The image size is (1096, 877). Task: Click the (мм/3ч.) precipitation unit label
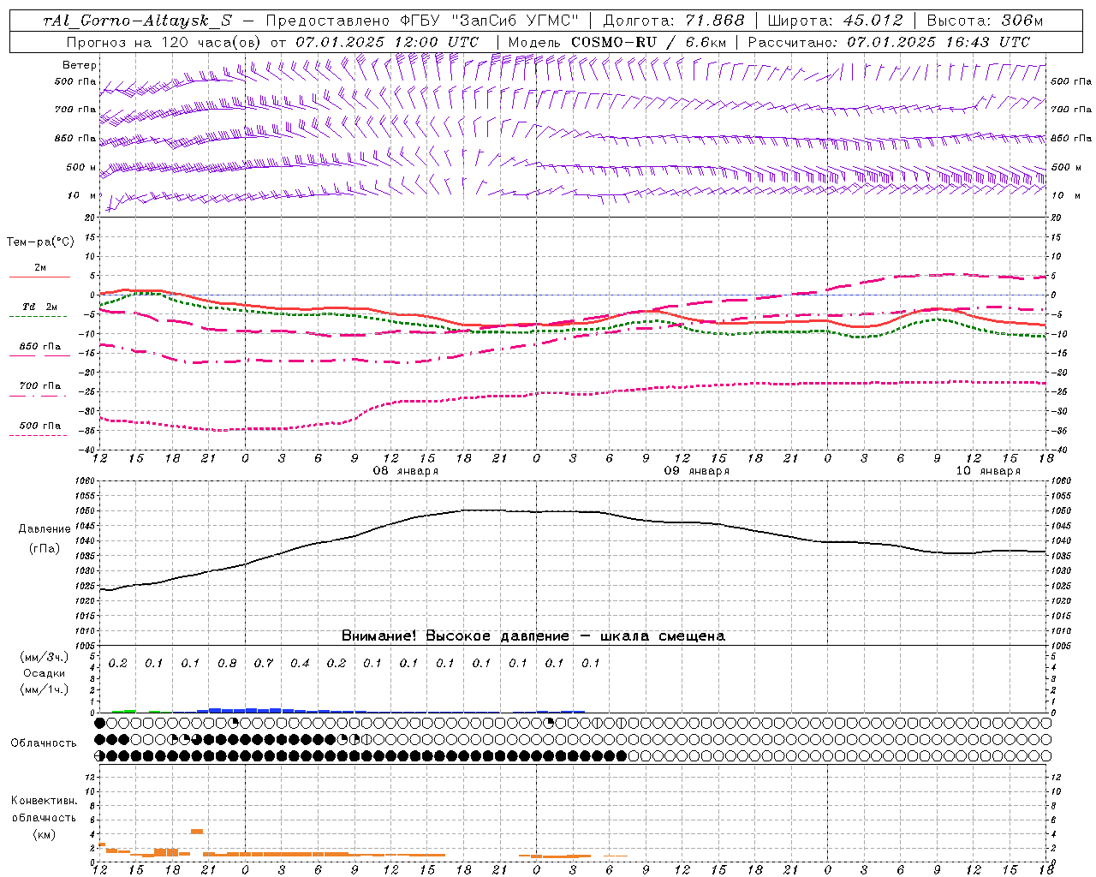[x=45, y=658]
